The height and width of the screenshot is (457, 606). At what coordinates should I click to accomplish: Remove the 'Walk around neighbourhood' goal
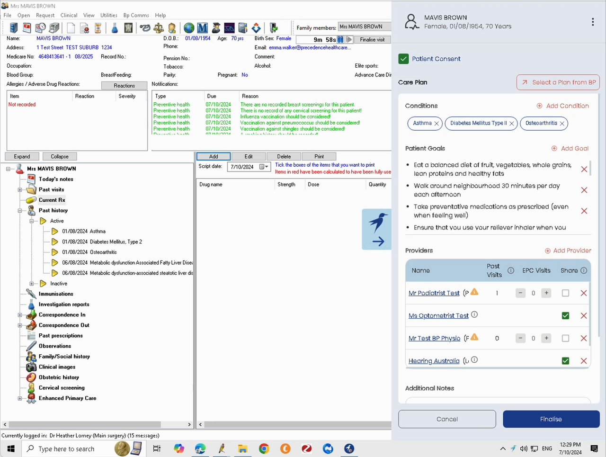click(584, 190)
